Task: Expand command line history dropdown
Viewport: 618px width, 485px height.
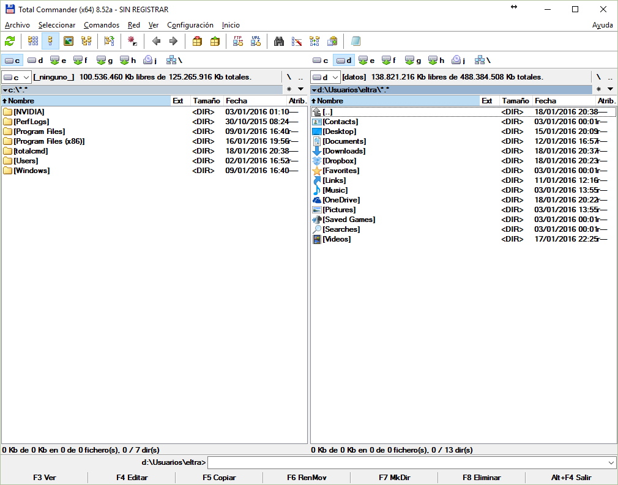Action: click(611, 462)
